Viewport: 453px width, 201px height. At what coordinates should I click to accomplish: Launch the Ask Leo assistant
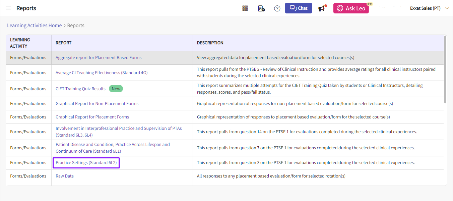[351, 8]
